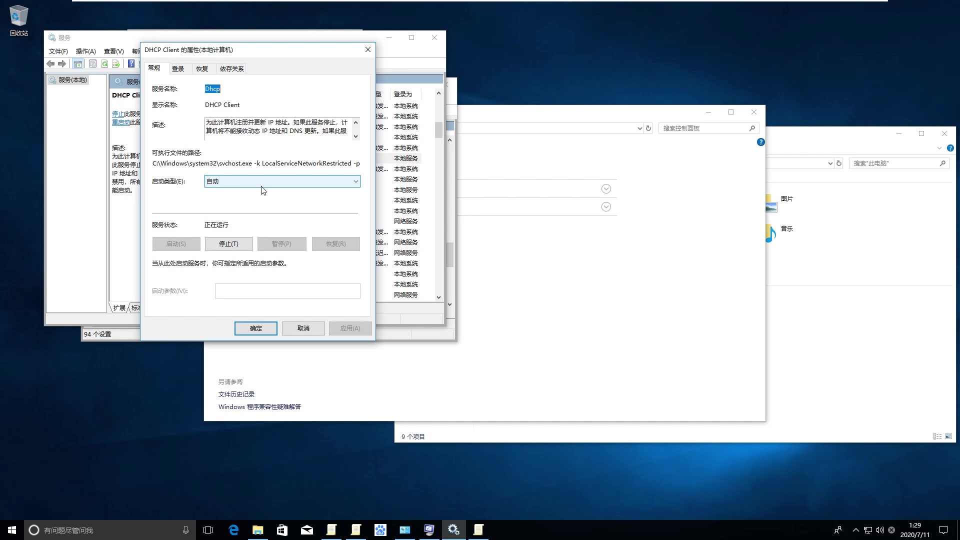Viewport: 960px width, 540px height.
Task: Click the 搜索"此电脑" search box
Action: [898, 163]
